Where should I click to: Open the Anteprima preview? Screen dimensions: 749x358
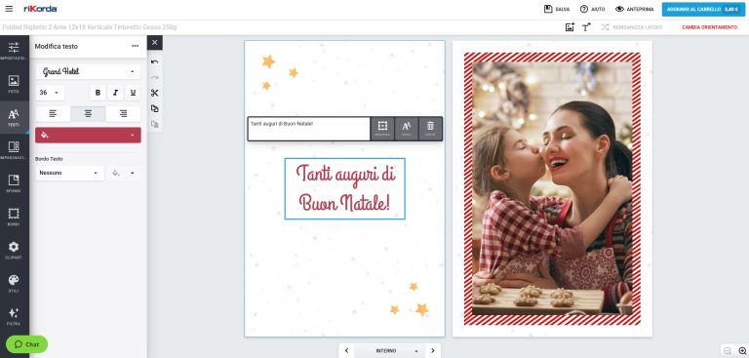(634, 9)
